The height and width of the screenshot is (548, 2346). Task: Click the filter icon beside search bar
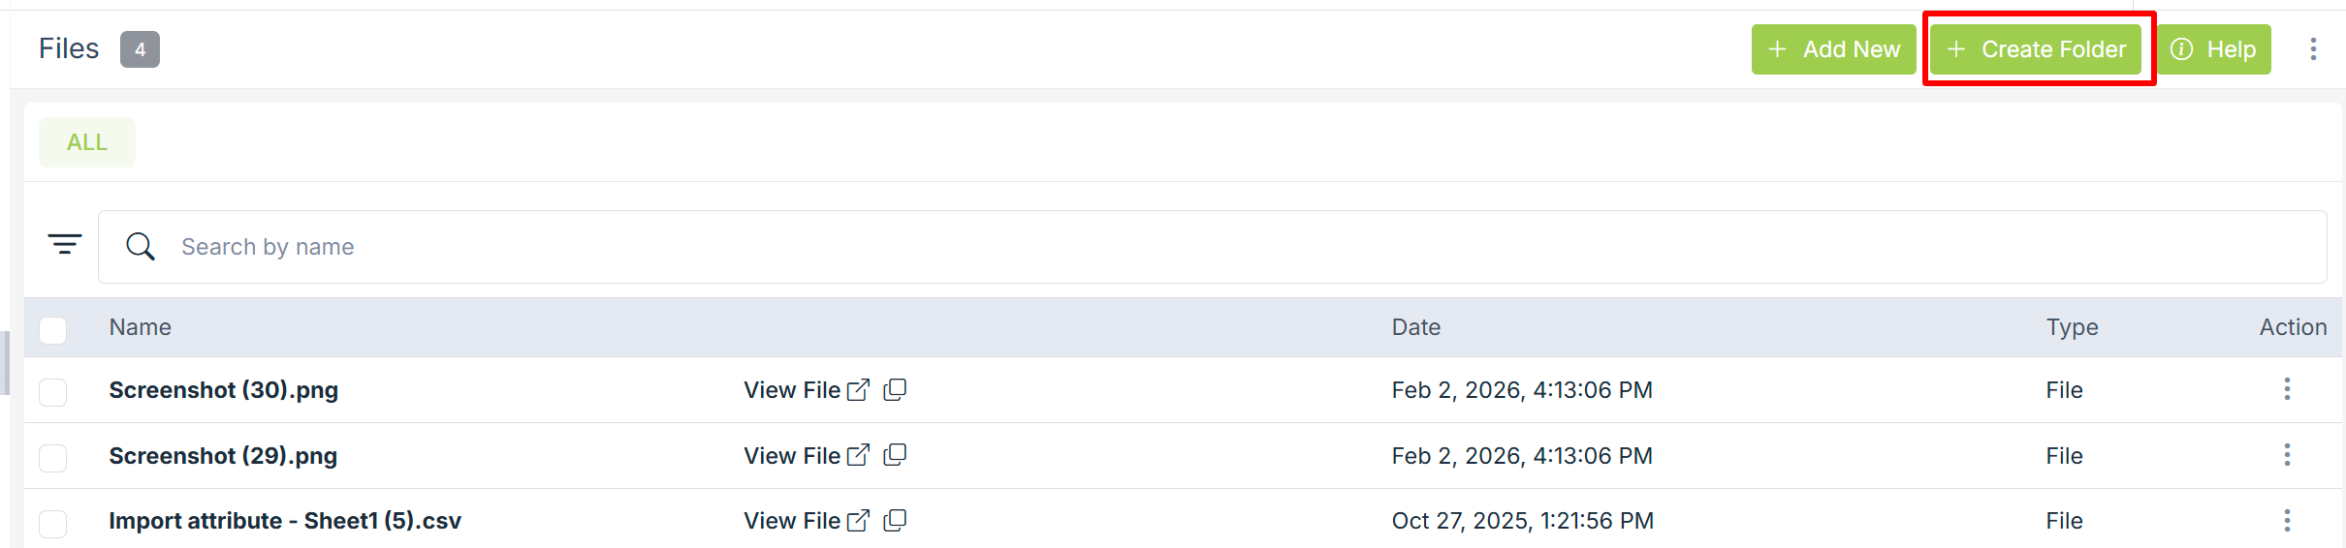coord(65,244)
